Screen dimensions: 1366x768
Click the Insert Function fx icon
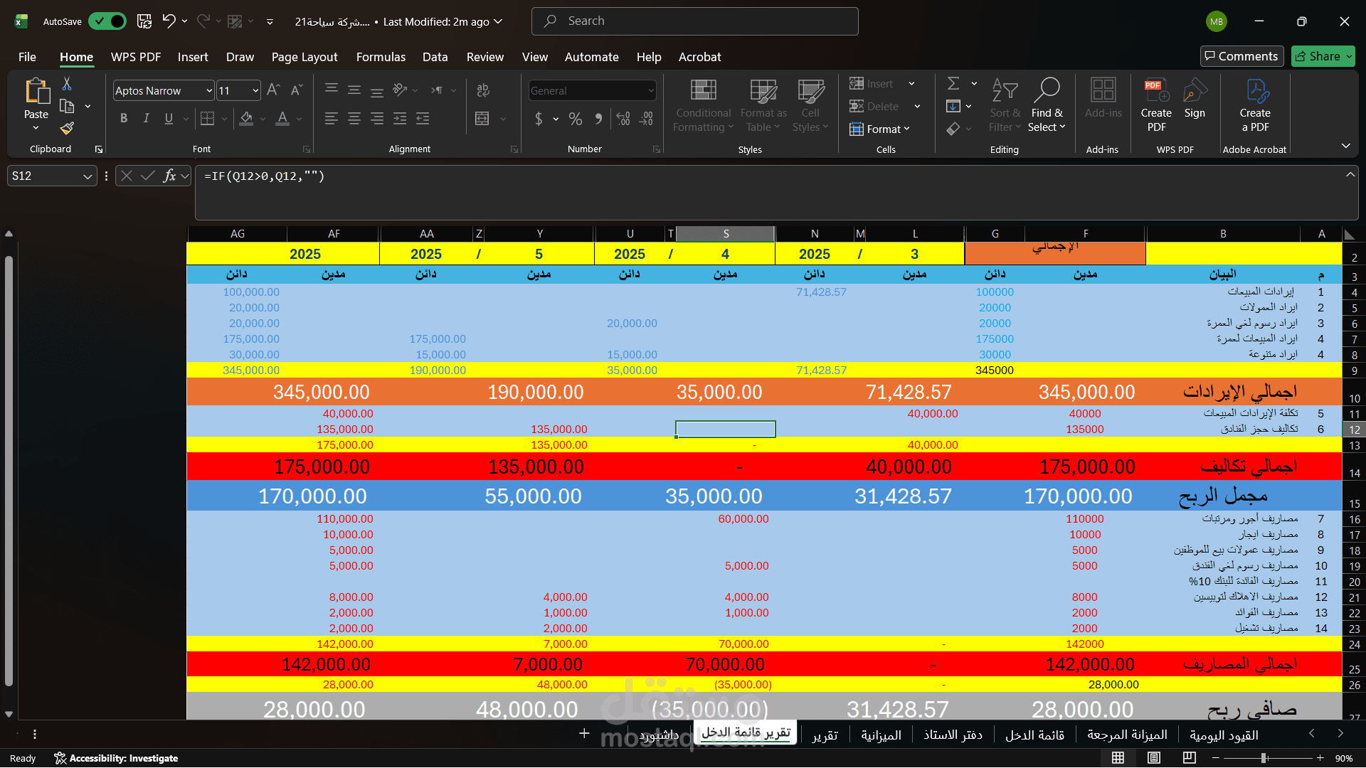tap(169, 176)
